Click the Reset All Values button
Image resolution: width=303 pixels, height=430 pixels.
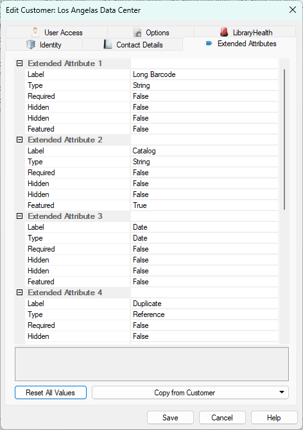pyautogui.click(x=51, y=392)
